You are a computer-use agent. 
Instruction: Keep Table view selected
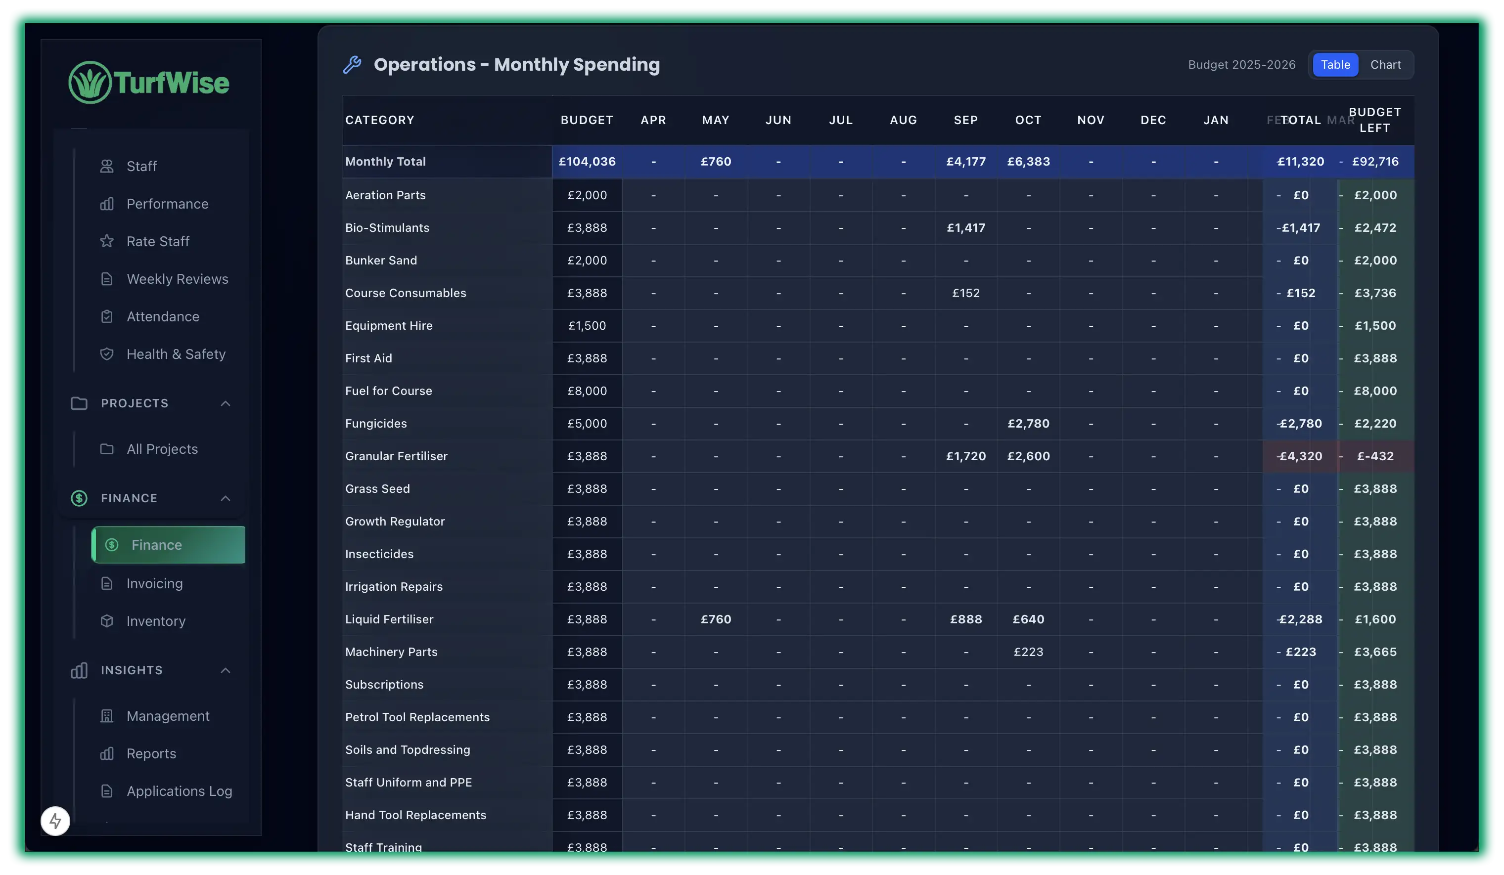(1335, 64)
